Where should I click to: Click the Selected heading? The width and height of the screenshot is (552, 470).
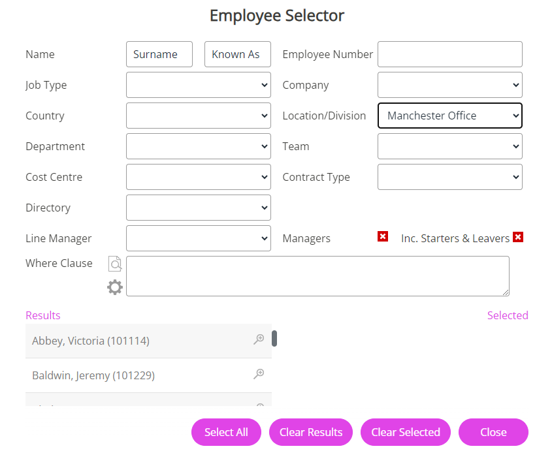[x=508, y=315]
